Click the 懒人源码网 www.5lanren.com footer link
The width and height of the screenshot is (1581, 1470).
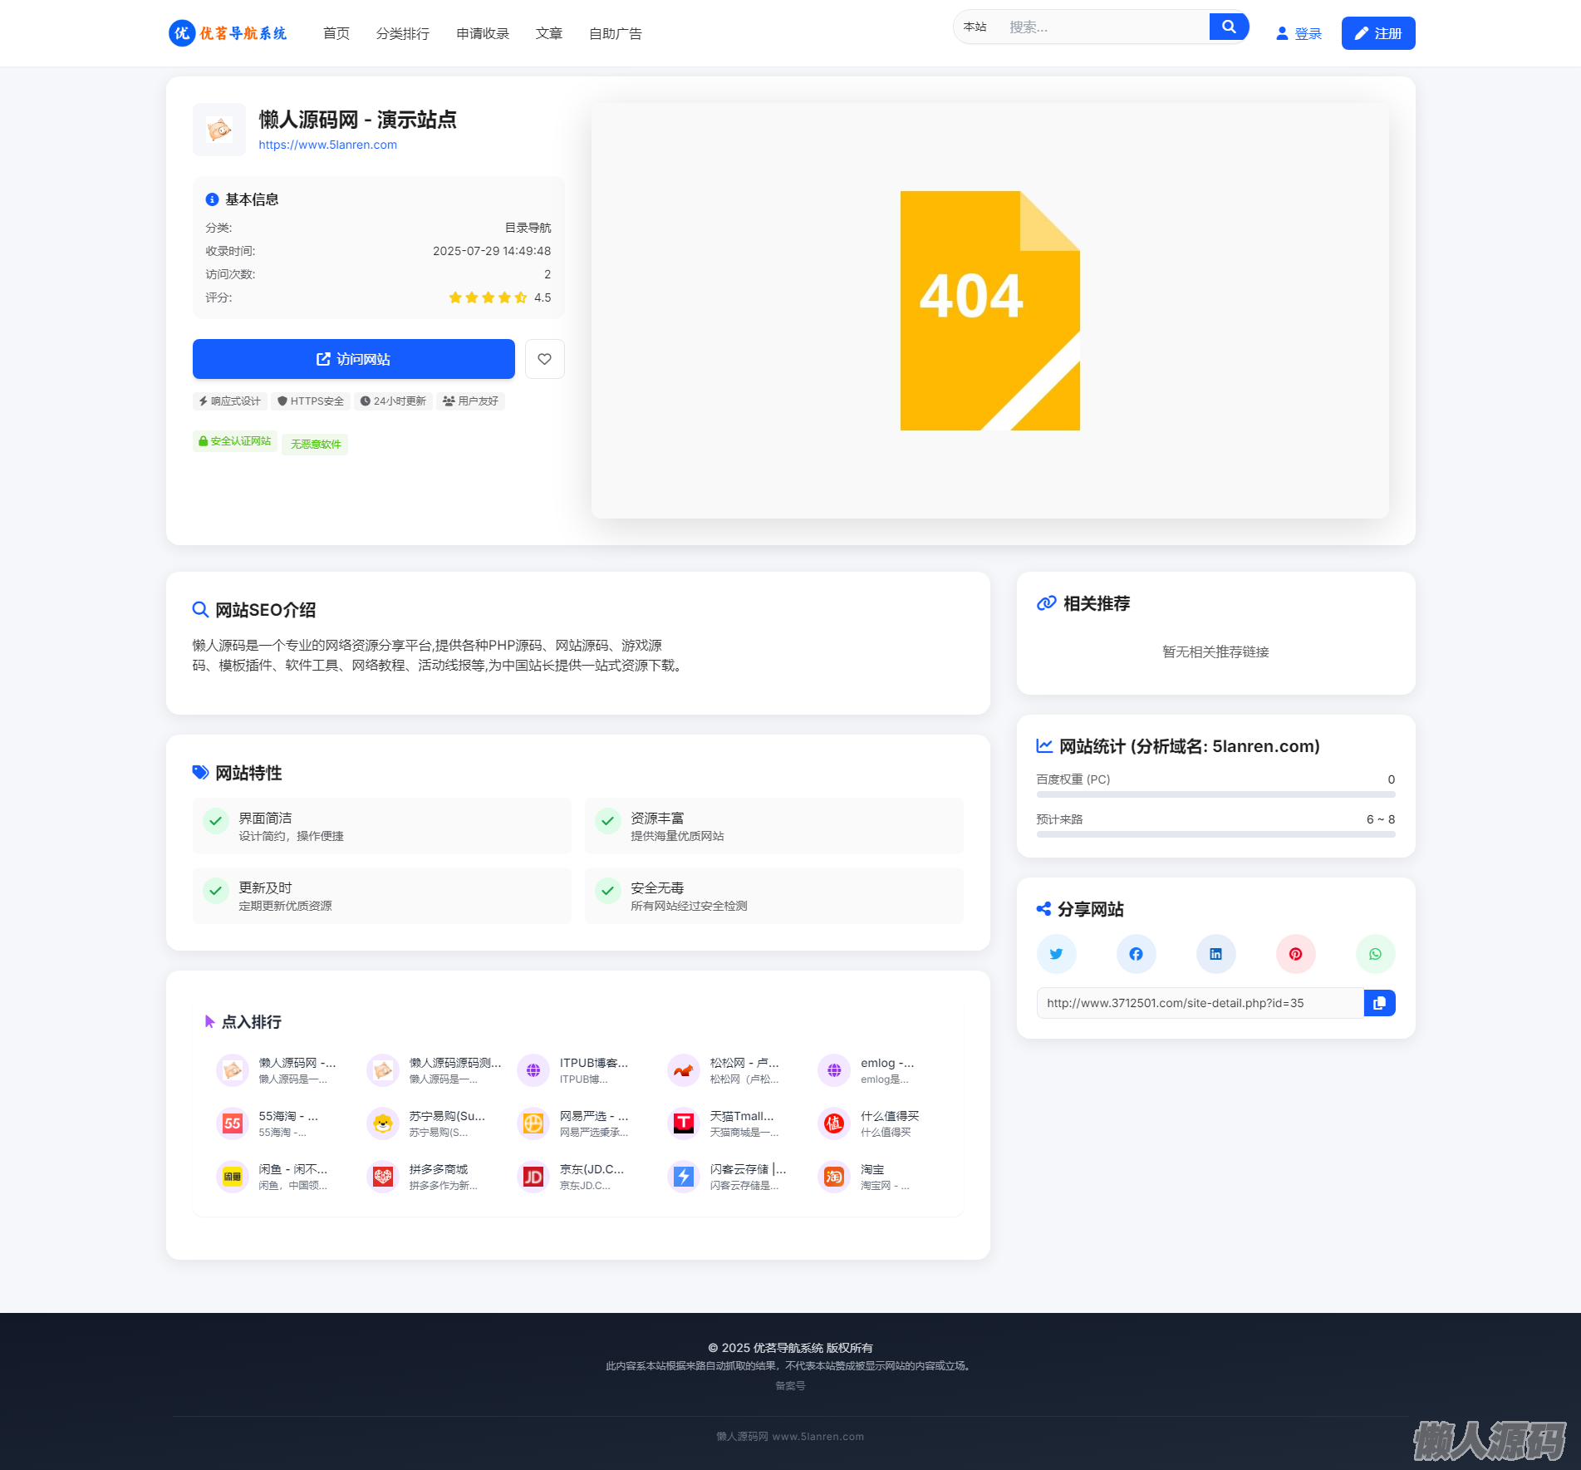[x=790, y=1436]
